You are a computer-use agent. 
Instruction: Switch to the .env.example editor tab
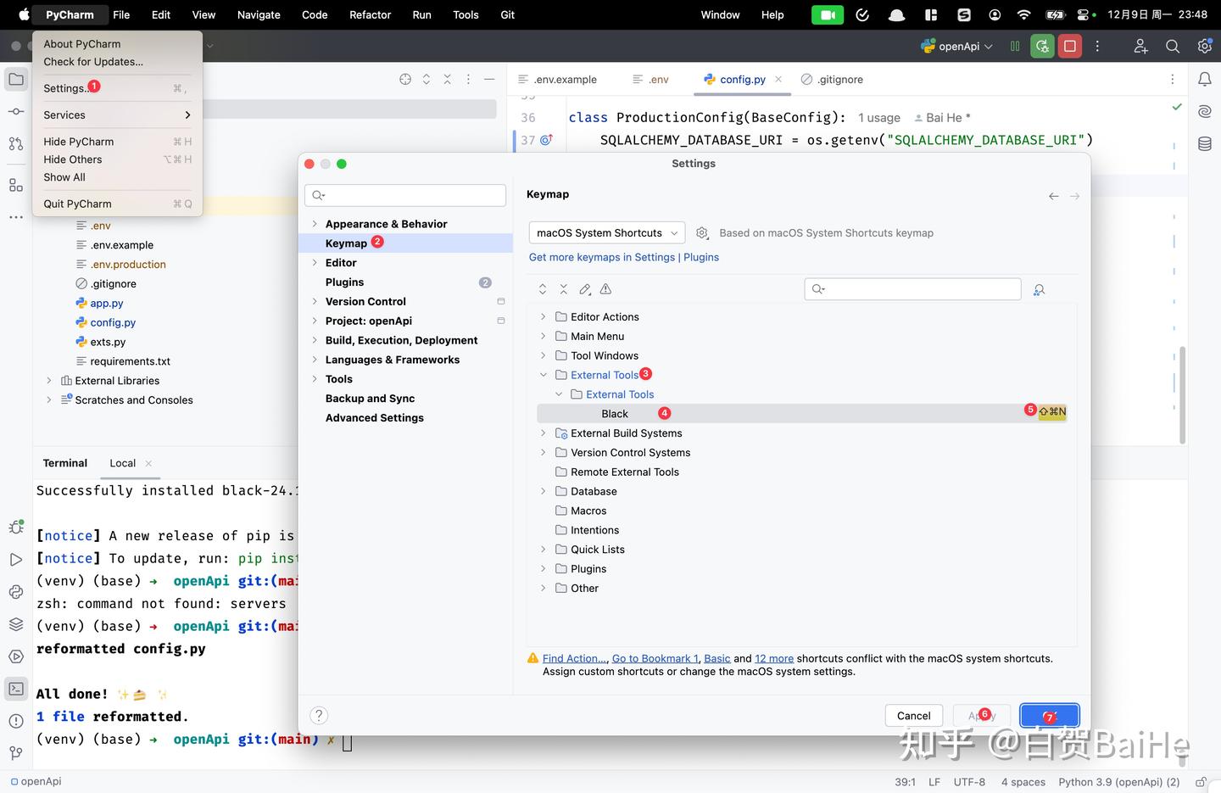tap(564, 79)
